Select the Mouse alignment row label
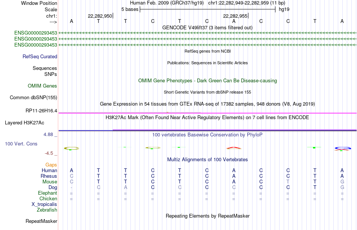 tap(50, 182)
